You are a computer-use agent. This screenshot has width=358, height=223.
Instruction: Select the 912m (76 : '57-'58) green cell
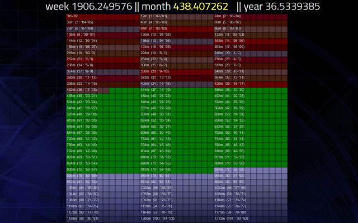[177, 169]
